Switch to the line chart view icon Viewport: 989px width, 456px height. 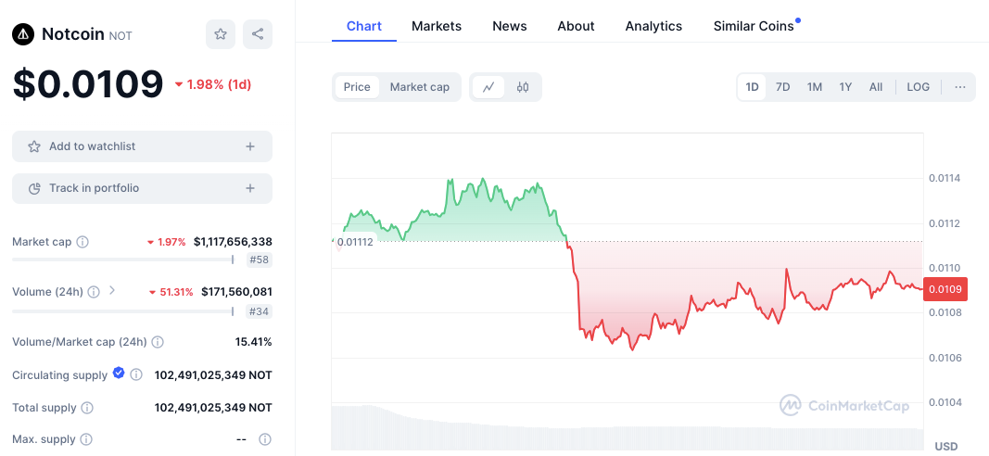[x=488, y=87]
